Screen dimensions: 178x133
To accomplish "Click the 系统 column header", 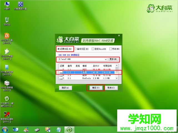I will point(78,66).
